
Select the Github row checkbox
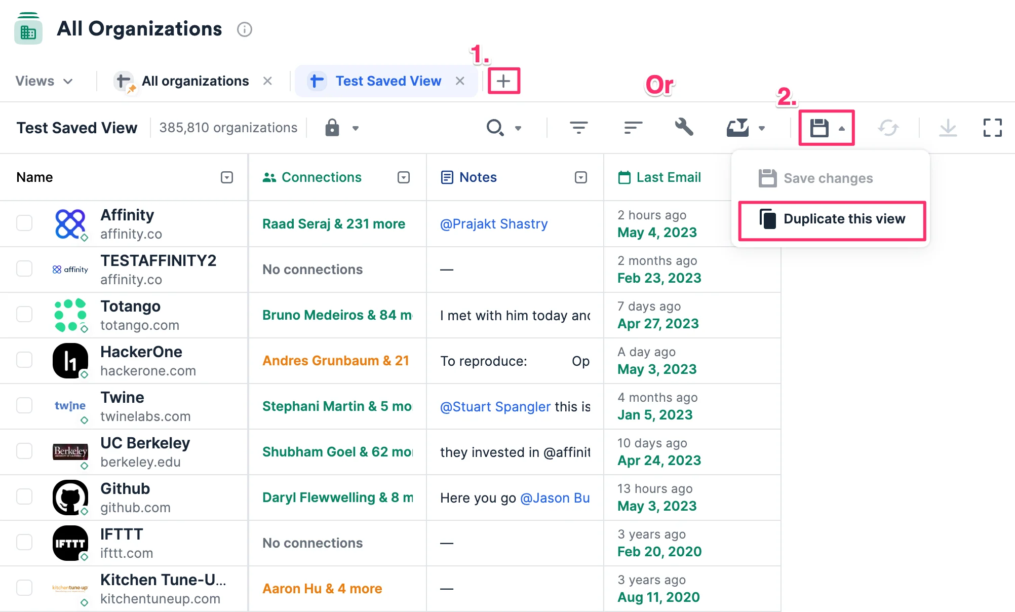coord(24,496)
